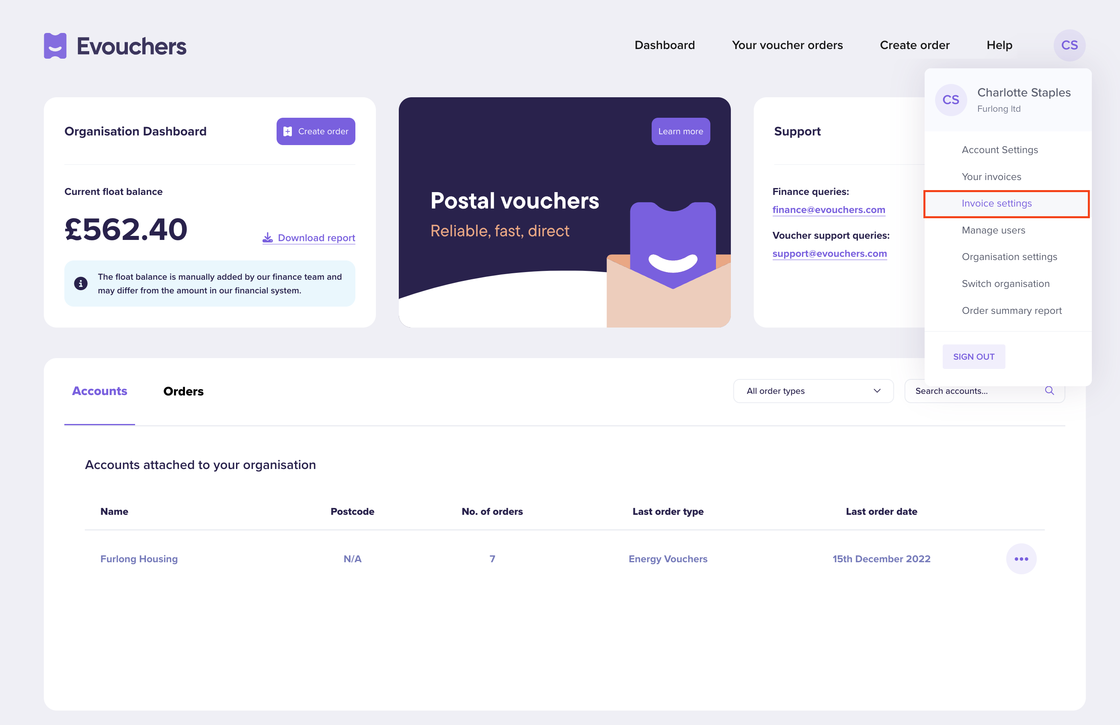Click the Charlotte Staples CS avatar in dropdown
The width and height of the screenshot is (1120, 725).
(x=951, y=100)
